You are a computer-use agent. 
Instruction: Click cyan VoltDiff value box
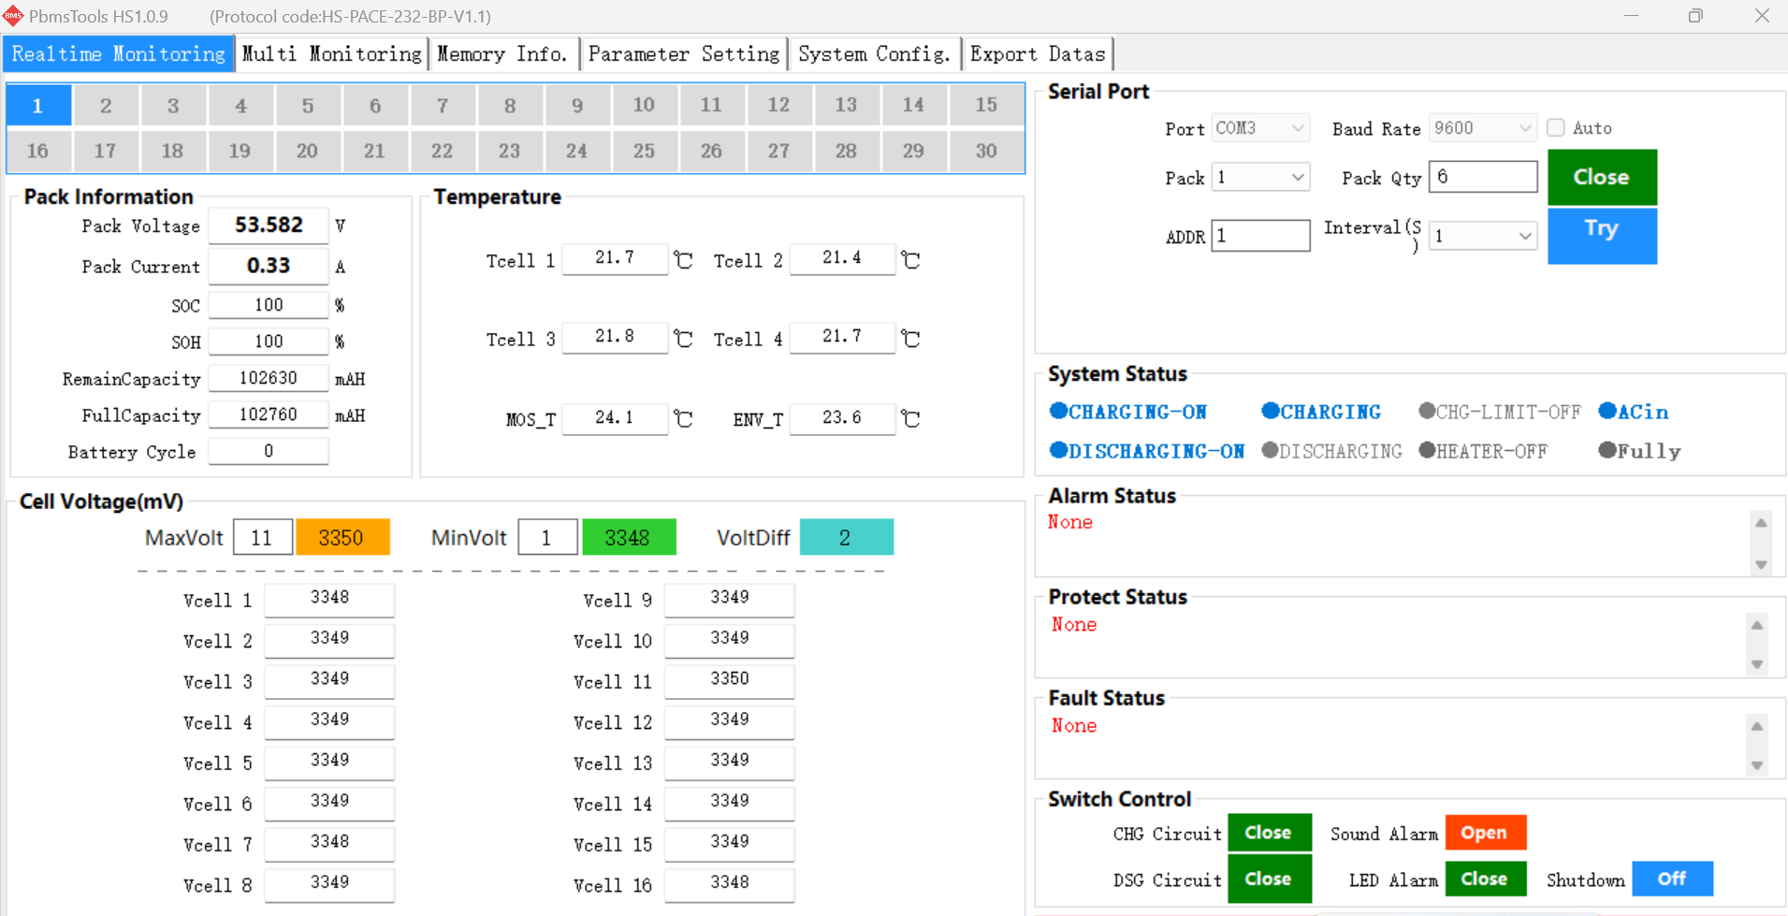point(847,537)
